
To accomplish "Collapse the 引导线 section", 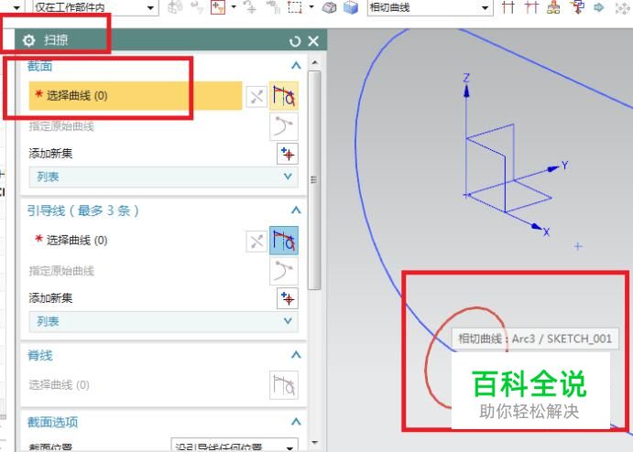I will click(x=296, y=210).
